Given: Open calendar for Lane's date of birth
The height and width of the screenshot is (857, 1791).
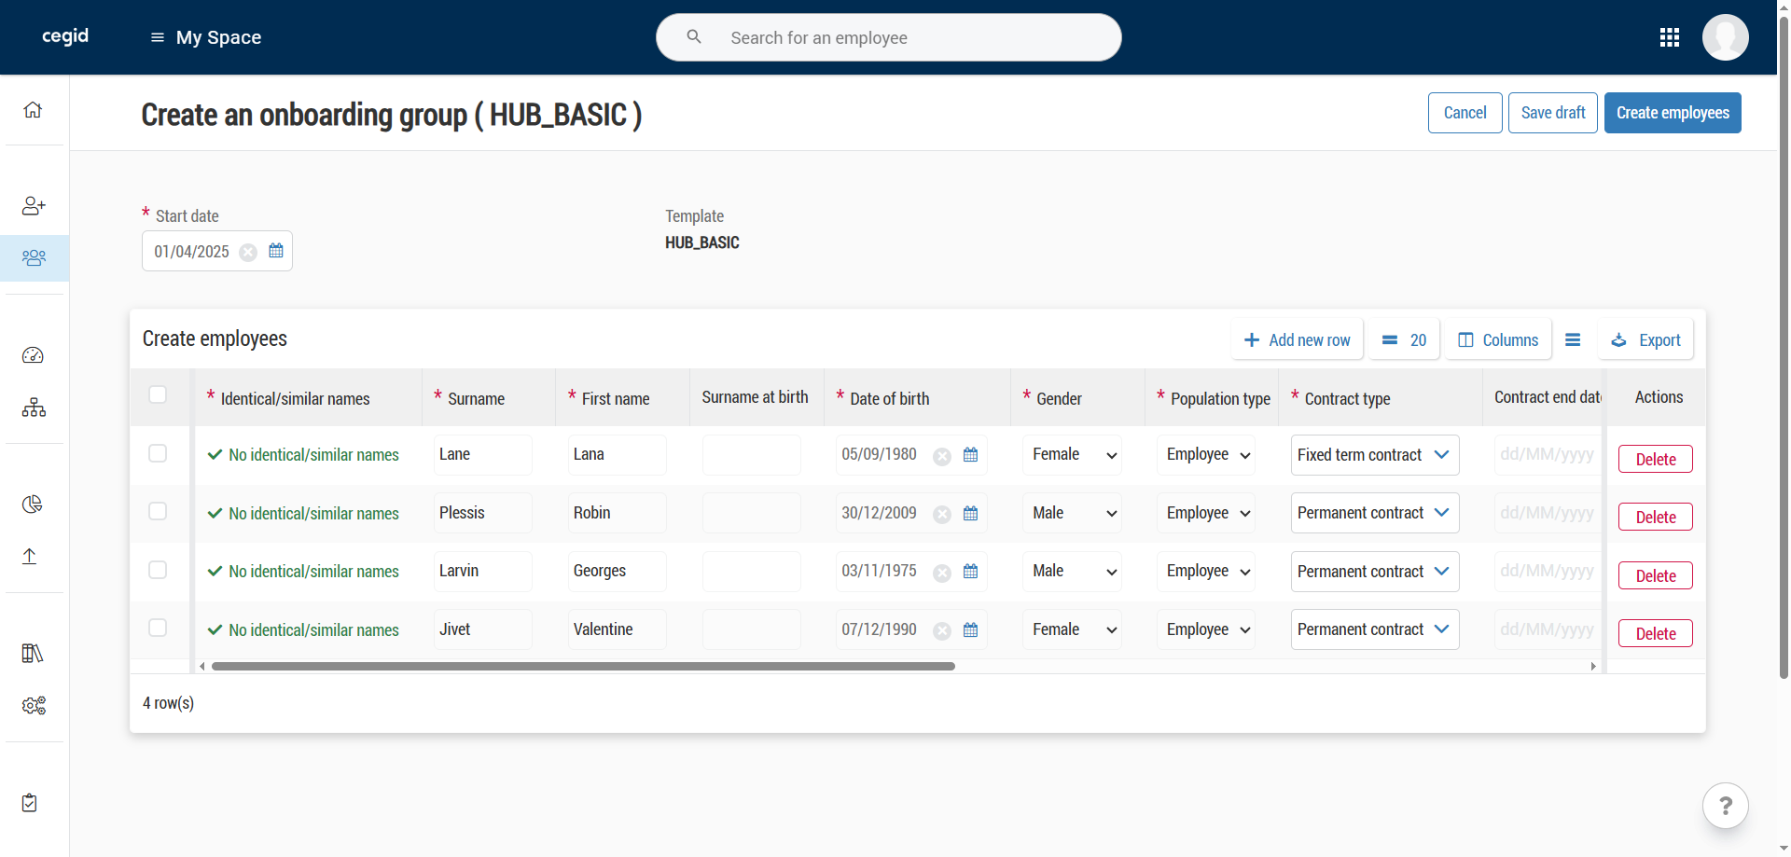Looking at the screenshot, I should [x=970, y=455].
